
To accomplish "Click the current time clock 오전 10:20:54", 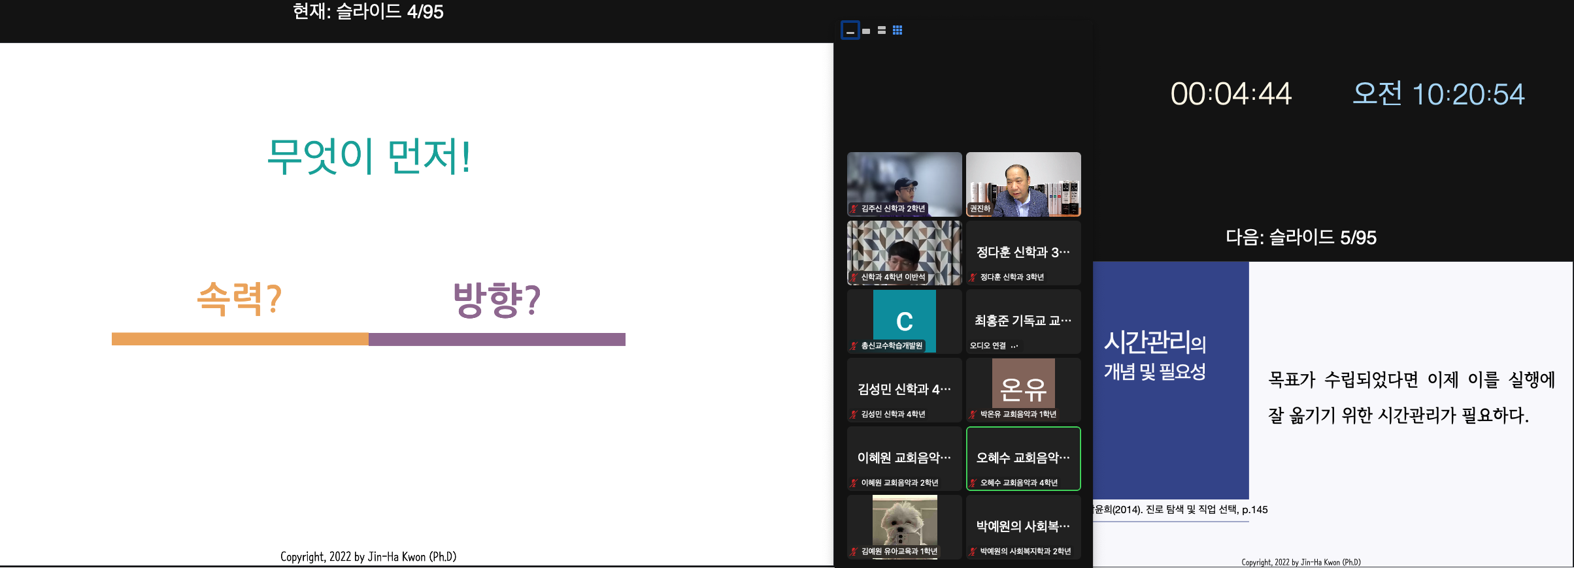I will [1438, 94].
